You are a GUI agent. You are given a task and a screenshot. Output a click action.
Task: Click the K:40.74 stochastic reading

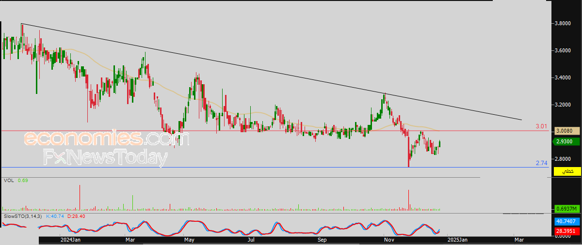click(56, 216)
